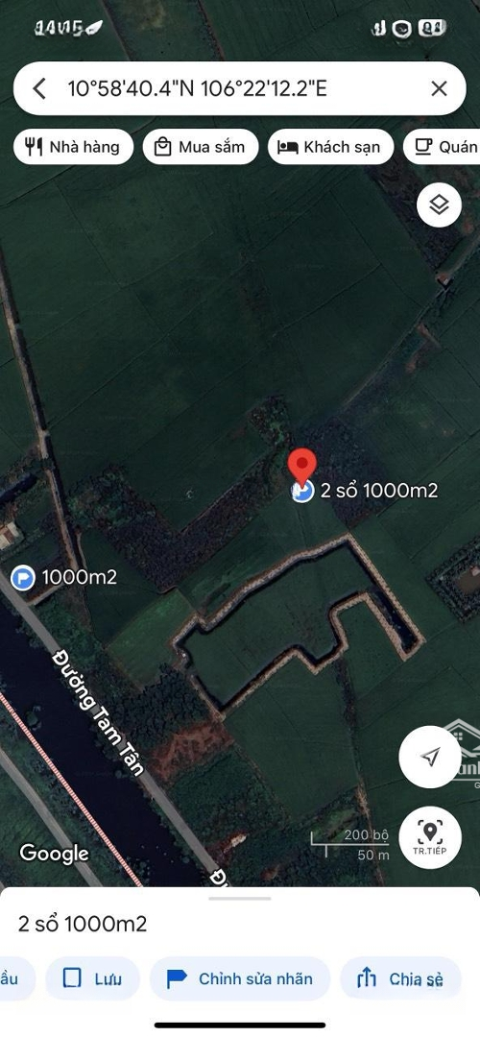This screenshot has width=480, height=1037.
Task: Select the Mua sắm shopping chip
Action: click(201, 147)
